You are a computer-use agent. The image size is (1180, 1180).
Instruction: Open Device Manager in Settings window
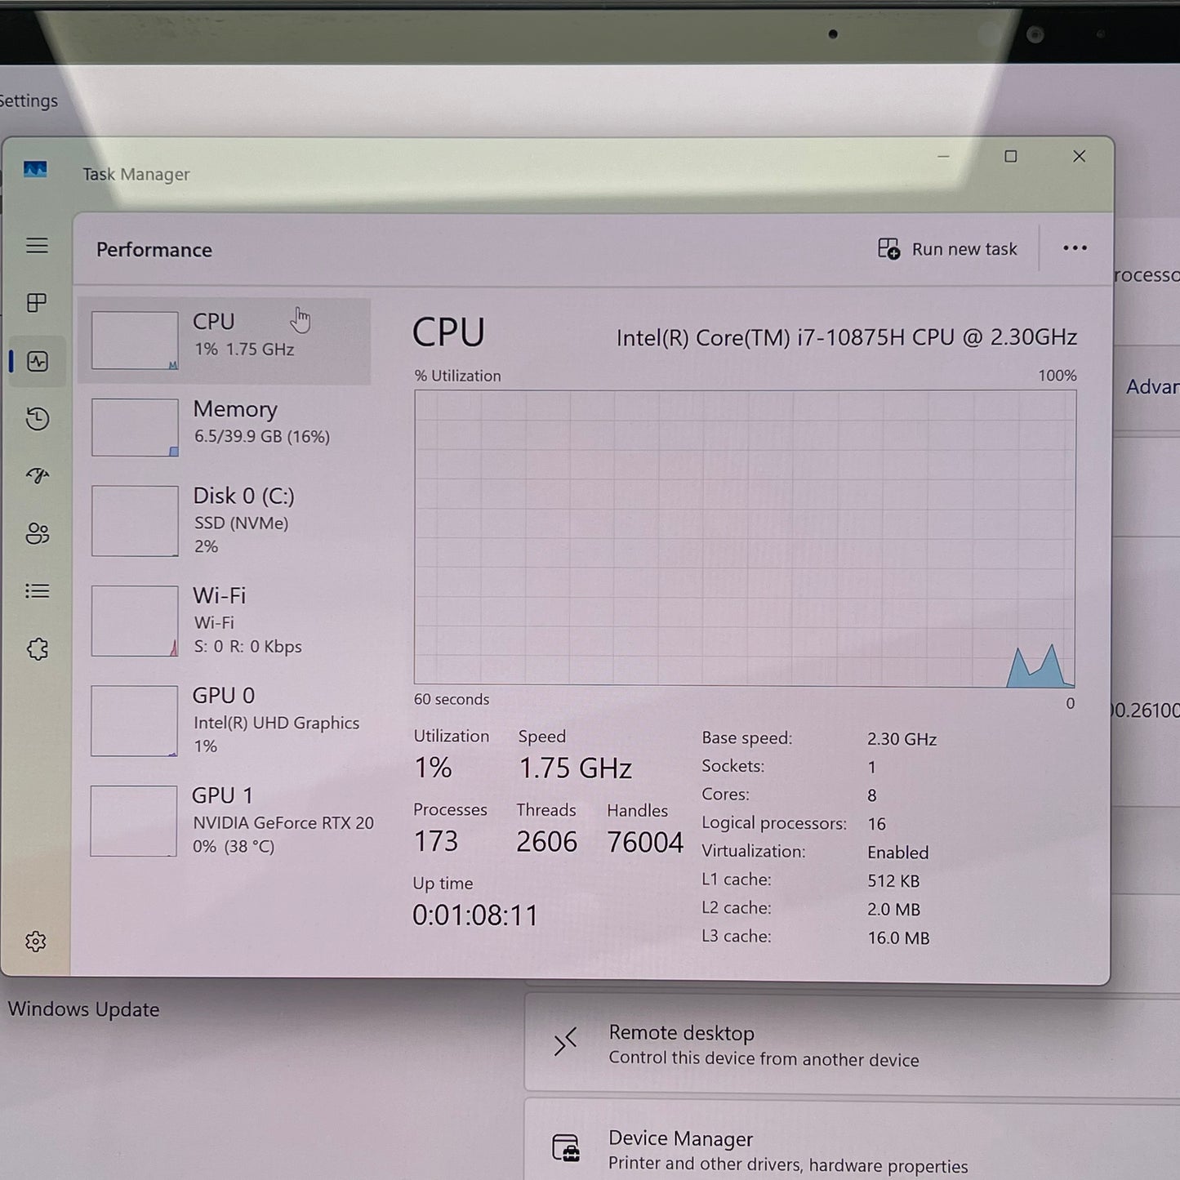point(852,1140)
